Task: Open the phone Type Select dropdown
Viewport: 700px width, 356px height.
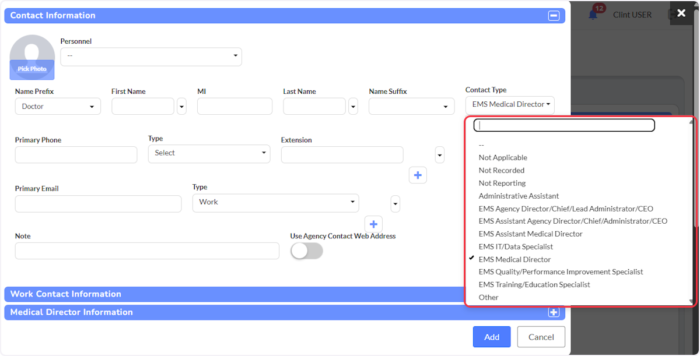Action: pos(209,153)
